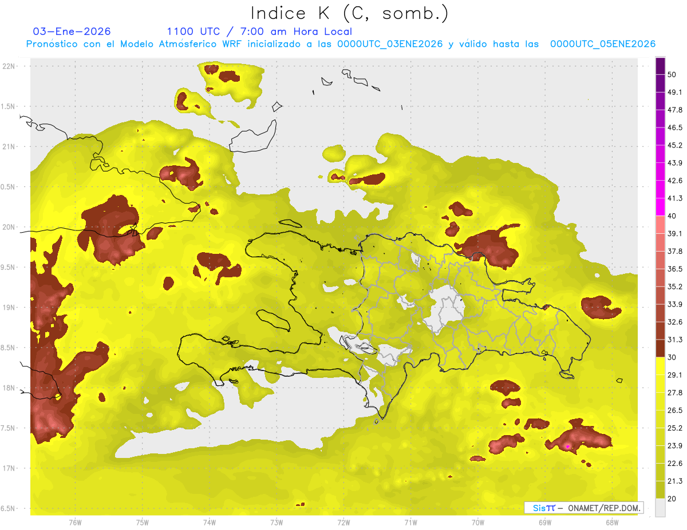Click "1100 UTC / 7:00 am Hora Local"
Image resolution: width=687 pixels, height=530 pixels.
(x=259, y=31)
